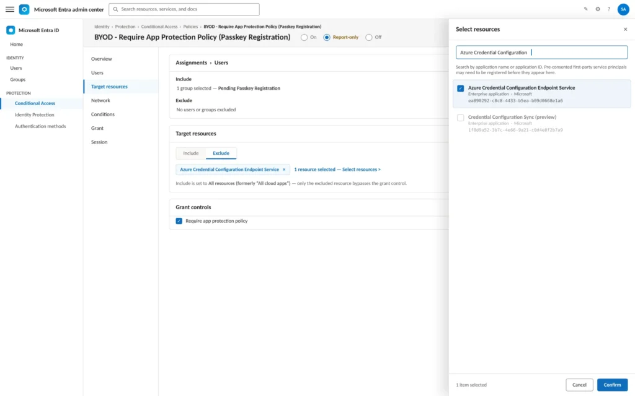Set policy state to Off
Viewport: 635px width, 396px height.
368,37
